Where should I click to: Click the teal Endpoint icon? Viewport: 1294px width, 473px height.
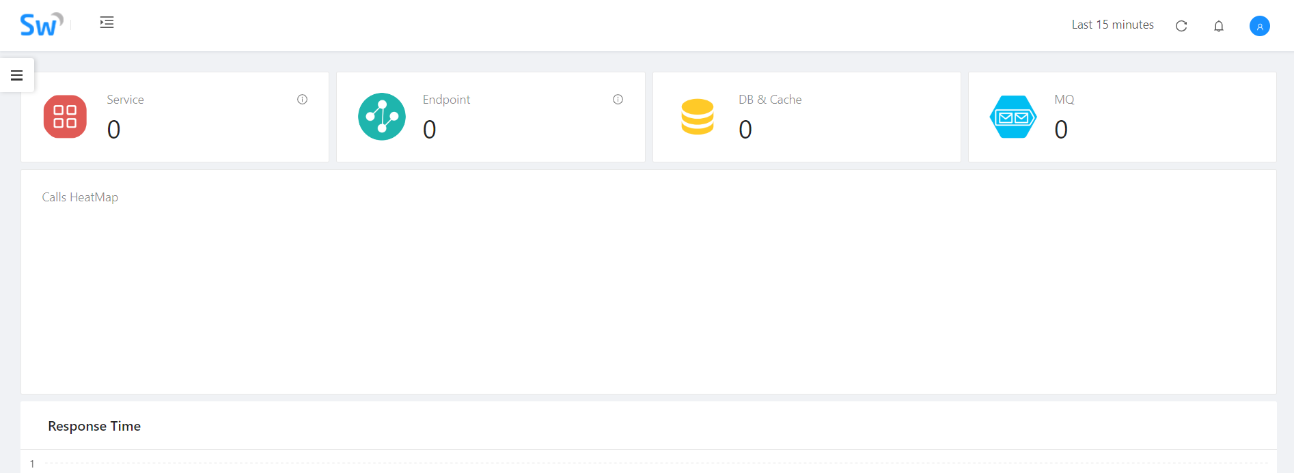pyautogui.click(x=382, y=117)
